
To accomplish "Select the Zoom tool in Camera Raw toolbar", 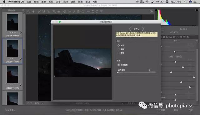I will pos(29,11).
